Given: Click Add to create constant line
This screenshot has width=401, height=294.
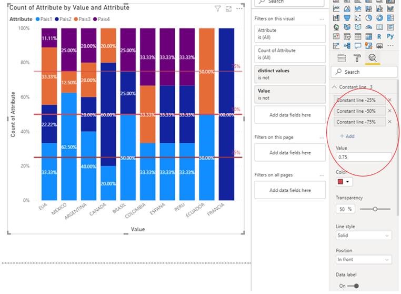Looking at the screenshot, I should pos(347,136).
